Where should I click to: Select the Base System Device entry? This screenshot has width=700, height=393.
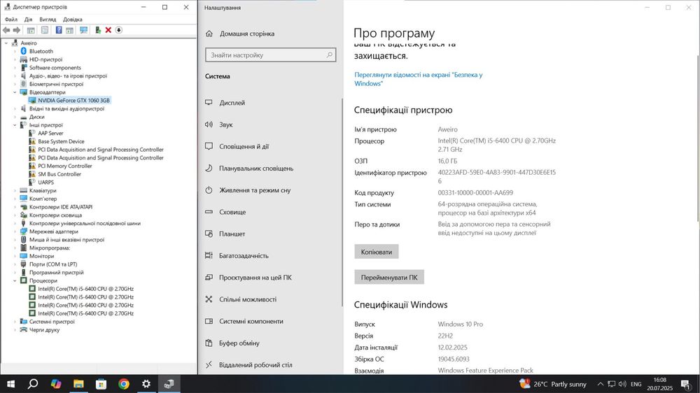click(61, 141)
